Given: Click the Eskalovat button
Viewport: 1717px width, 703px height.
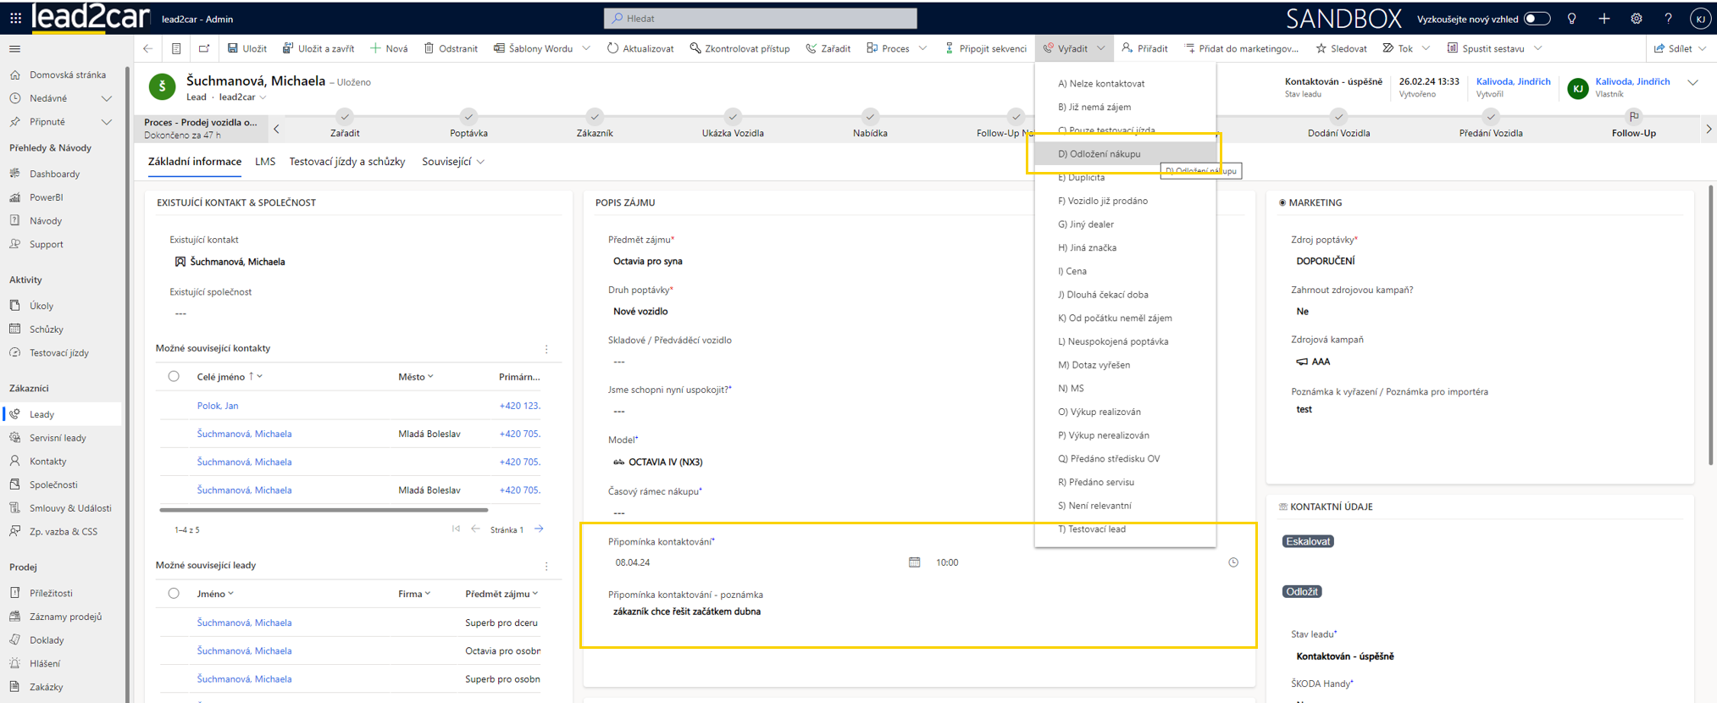Looking at the screenshot, I should coord(1307,541).
